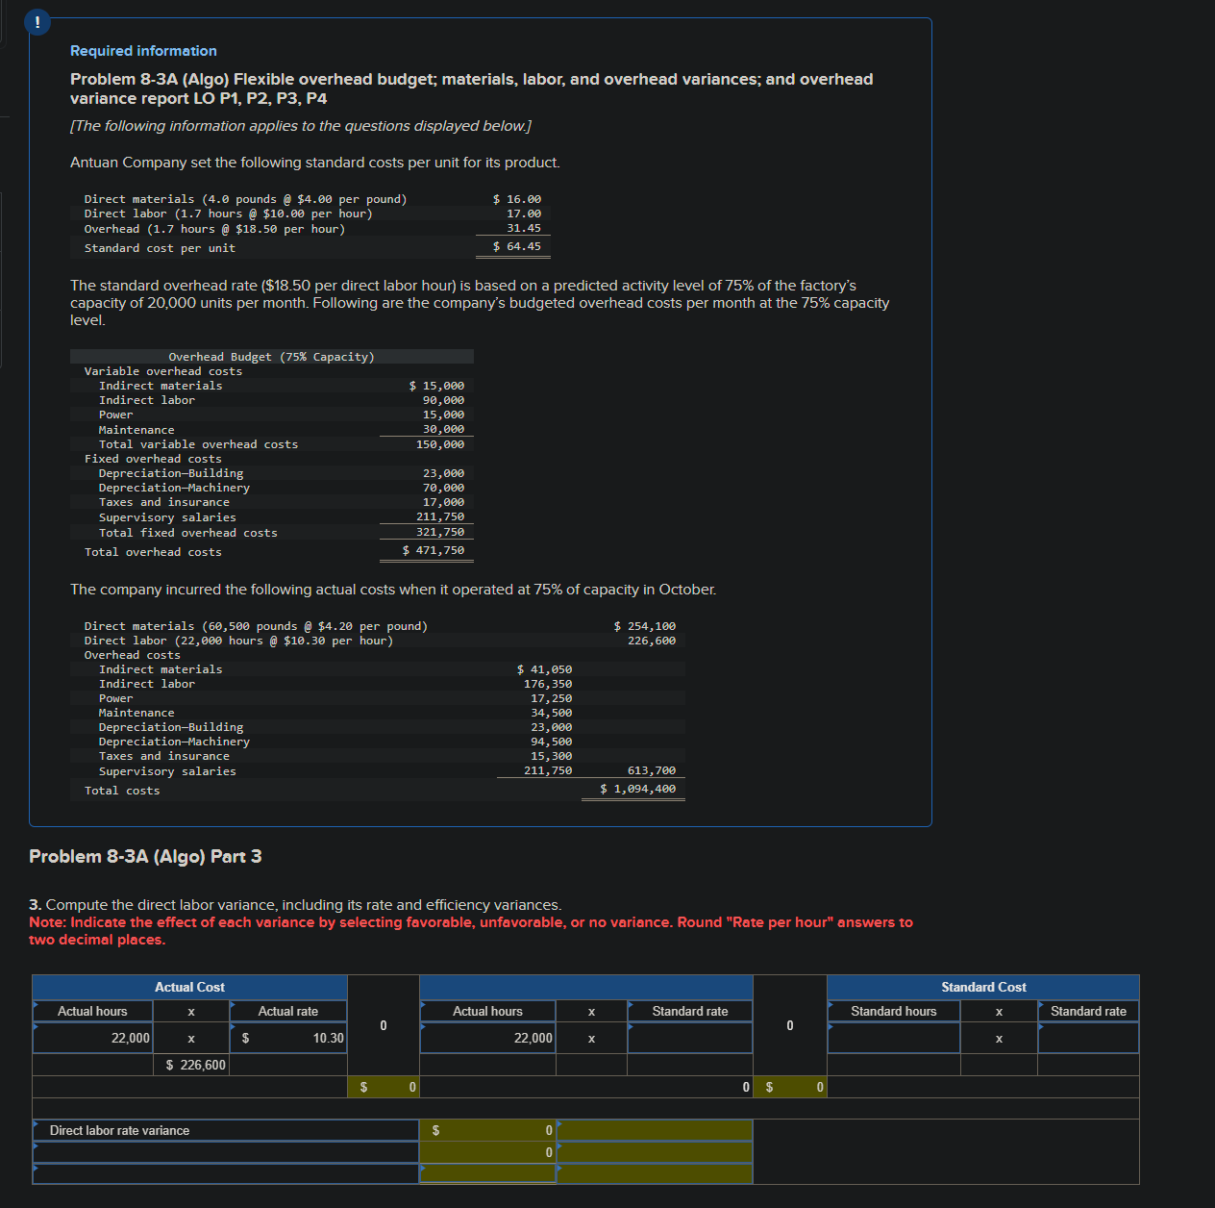The width and height of the screenshot is (1215, 1208).
Task: Open the Standard hours label dropdown
Action: click(894, 1011)
